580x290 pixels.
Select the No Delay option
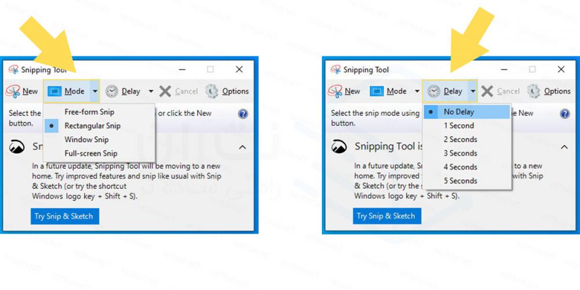[x=459, y=112]
